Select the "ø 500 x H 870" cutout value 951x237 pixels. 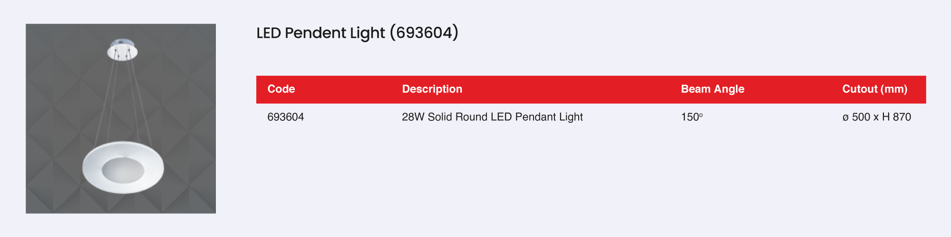876,117
